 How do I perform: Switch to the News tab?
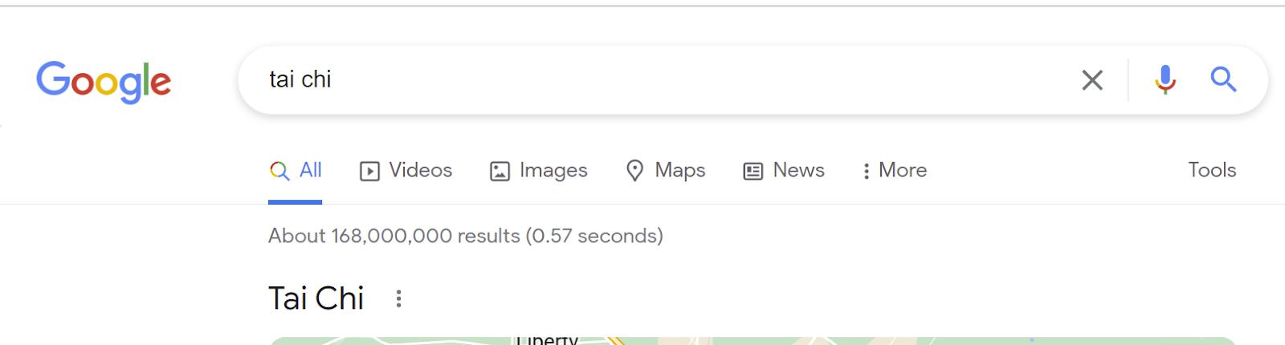tap(784, 170)
